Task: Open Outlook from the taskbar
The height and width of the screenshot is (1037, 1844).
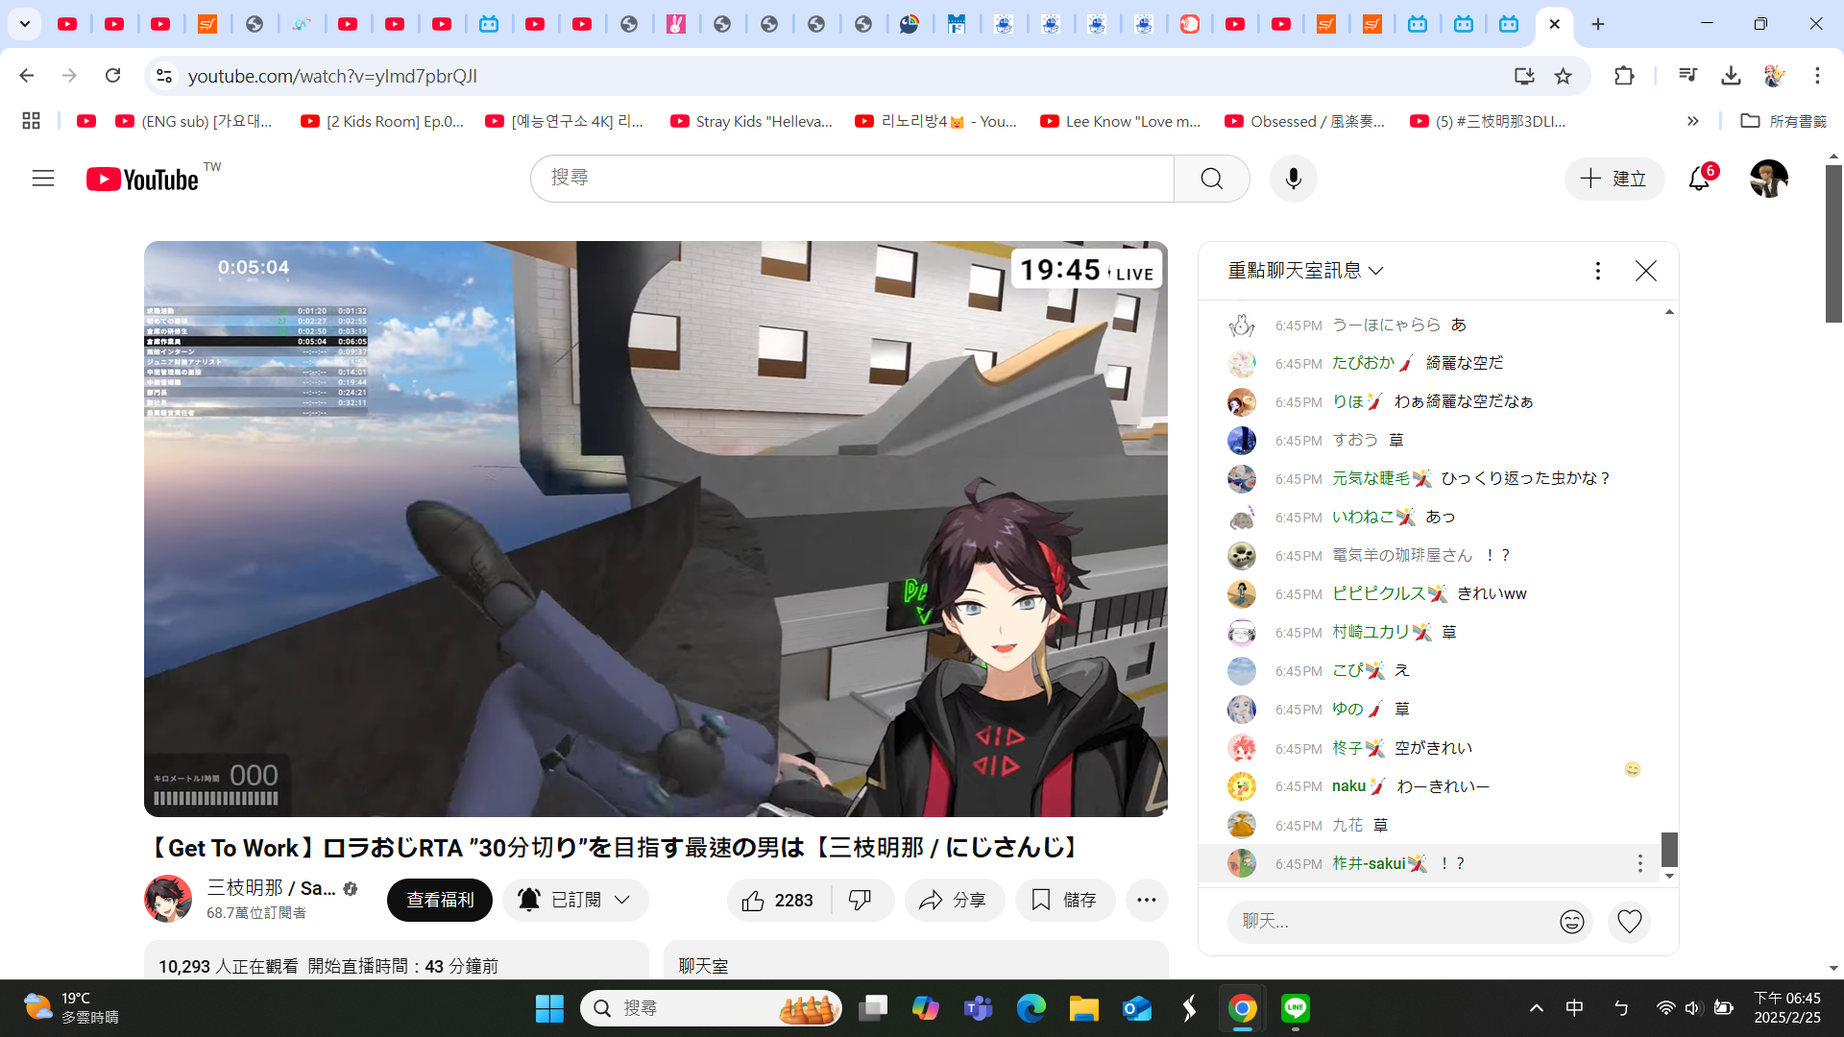Action: click(1136, 1008)
